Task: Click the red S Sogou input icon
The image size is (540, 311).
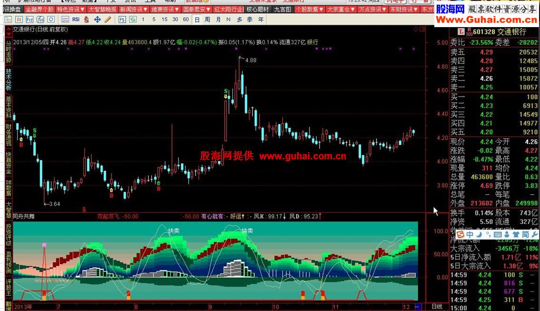Action: pos(460,234)
